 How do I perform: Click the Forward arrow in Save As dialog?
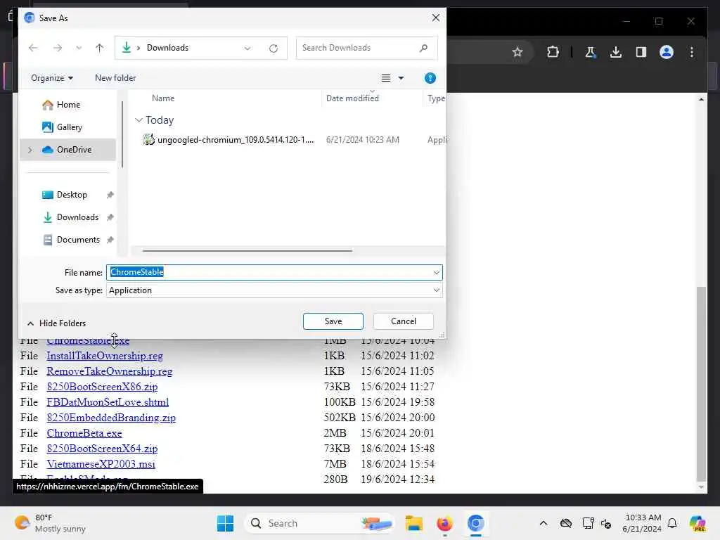point(58,48)
